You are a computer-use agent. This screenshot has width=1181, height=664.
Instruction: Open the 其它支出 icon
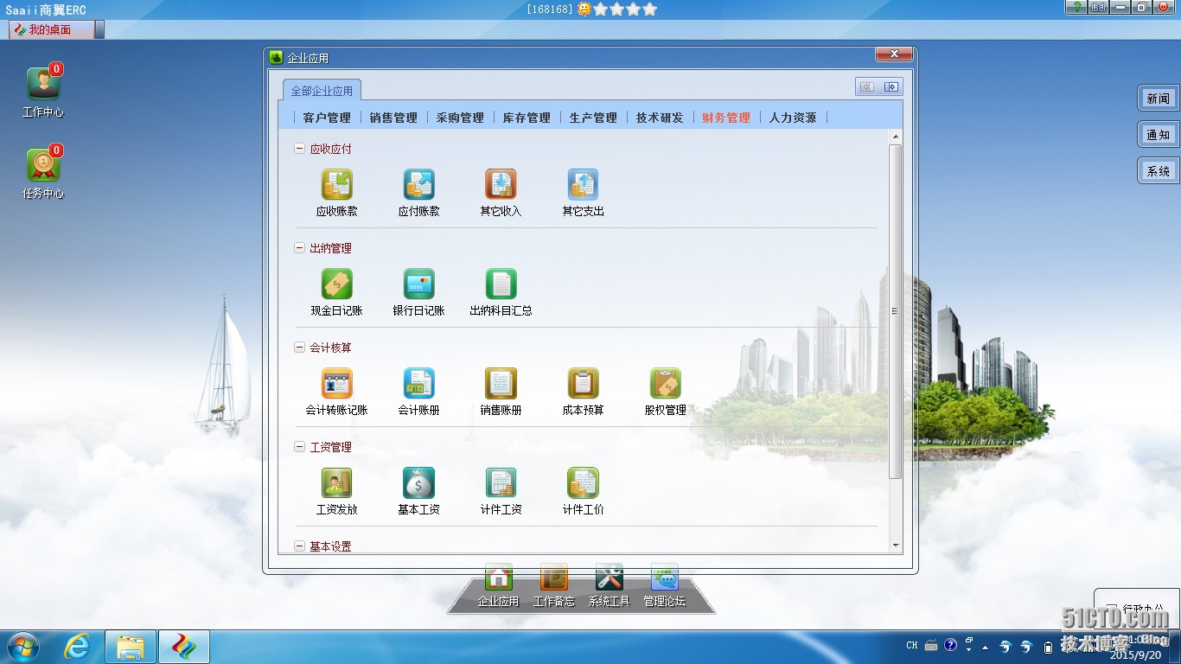click(583, 185)
